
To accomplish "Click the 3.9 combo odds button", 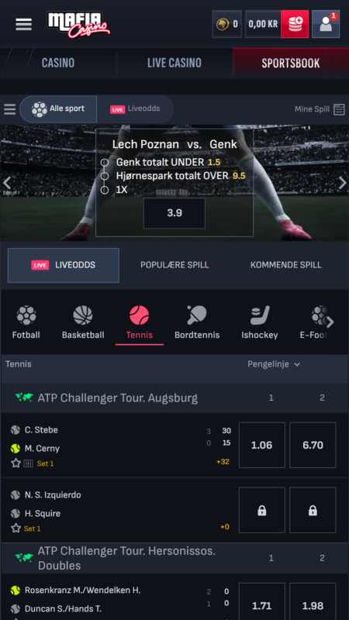I will 174,213.
